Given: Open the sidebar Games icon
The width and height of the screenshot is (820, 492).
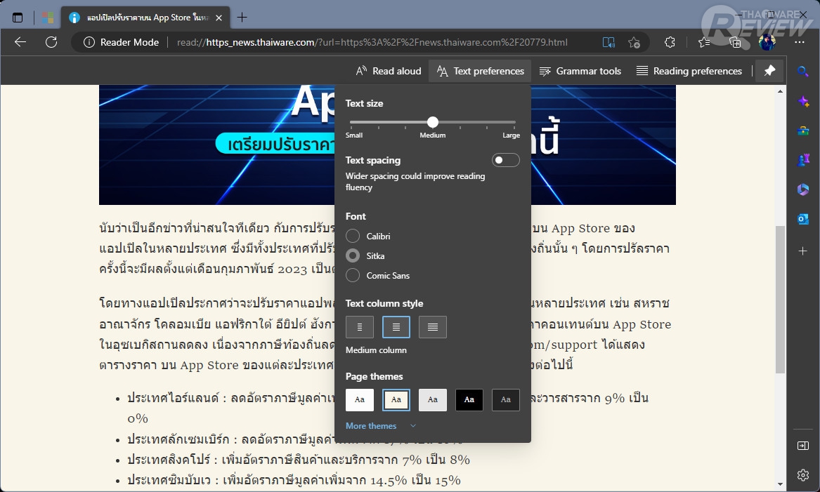Looking at the screenshot, I should (x=803, y=160).
